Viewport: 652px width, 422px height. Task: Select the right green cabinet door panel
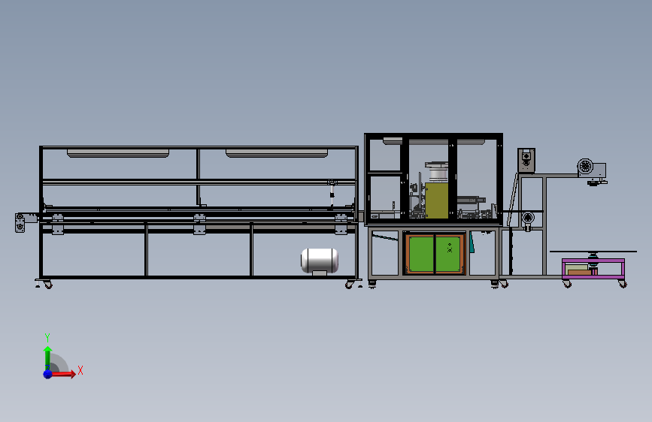(449, 255)
